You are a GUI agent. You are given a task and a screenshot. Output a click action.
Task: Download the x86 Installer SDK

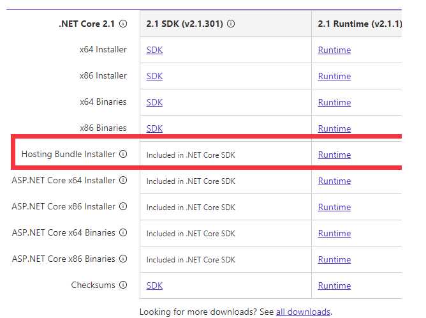pyautogui.click(x=154, y=76)
